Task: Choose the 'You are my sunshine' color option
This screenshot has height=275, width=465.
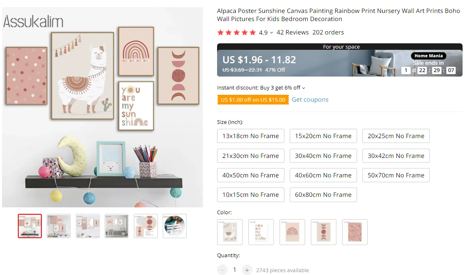Action: click(x=261, y=232)
